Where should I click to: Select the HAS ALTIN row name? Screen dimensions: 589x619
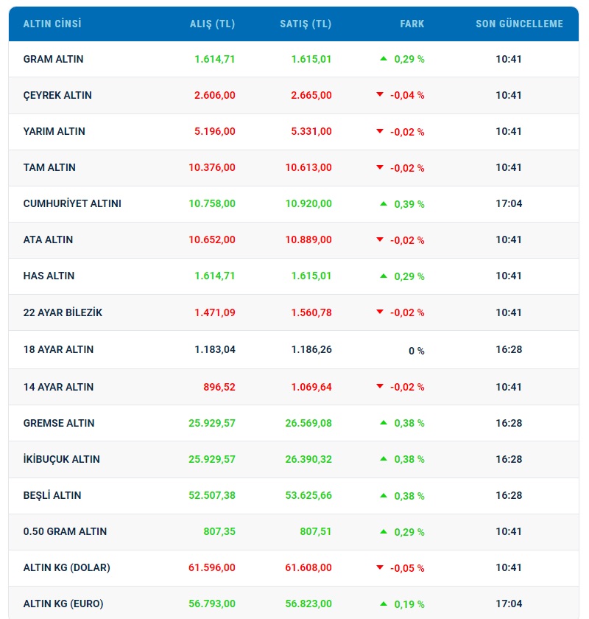(49, 276)
